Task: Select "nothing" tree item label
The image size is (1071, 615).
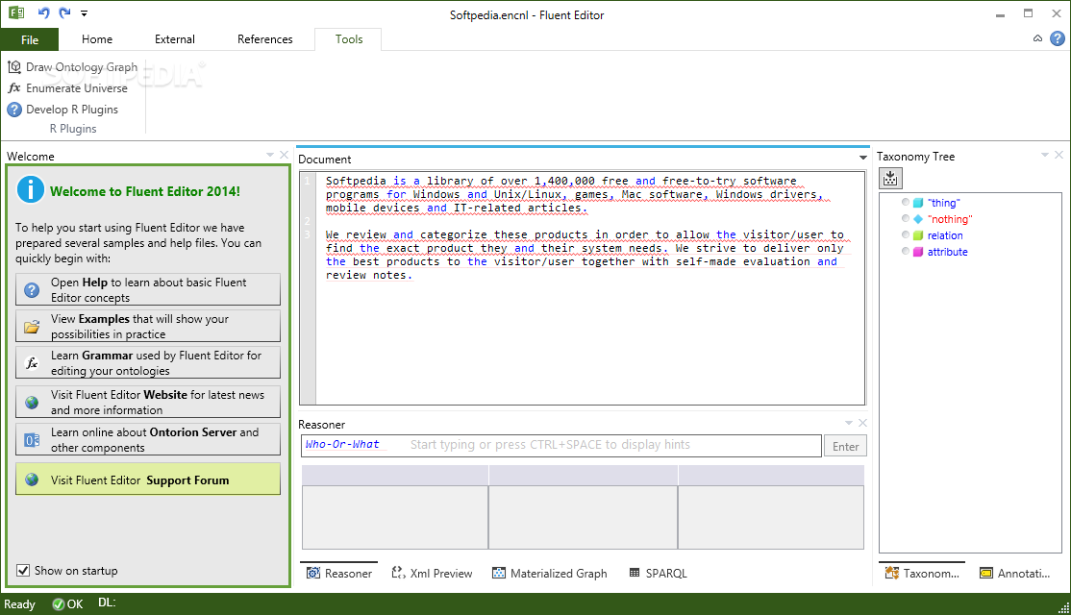Action: point(950,219)
